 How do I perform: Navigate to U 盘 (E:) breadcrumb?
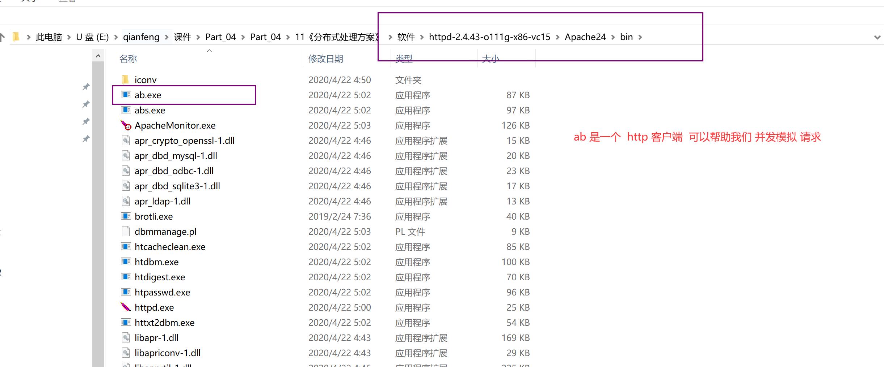click(x=92, y=37)
